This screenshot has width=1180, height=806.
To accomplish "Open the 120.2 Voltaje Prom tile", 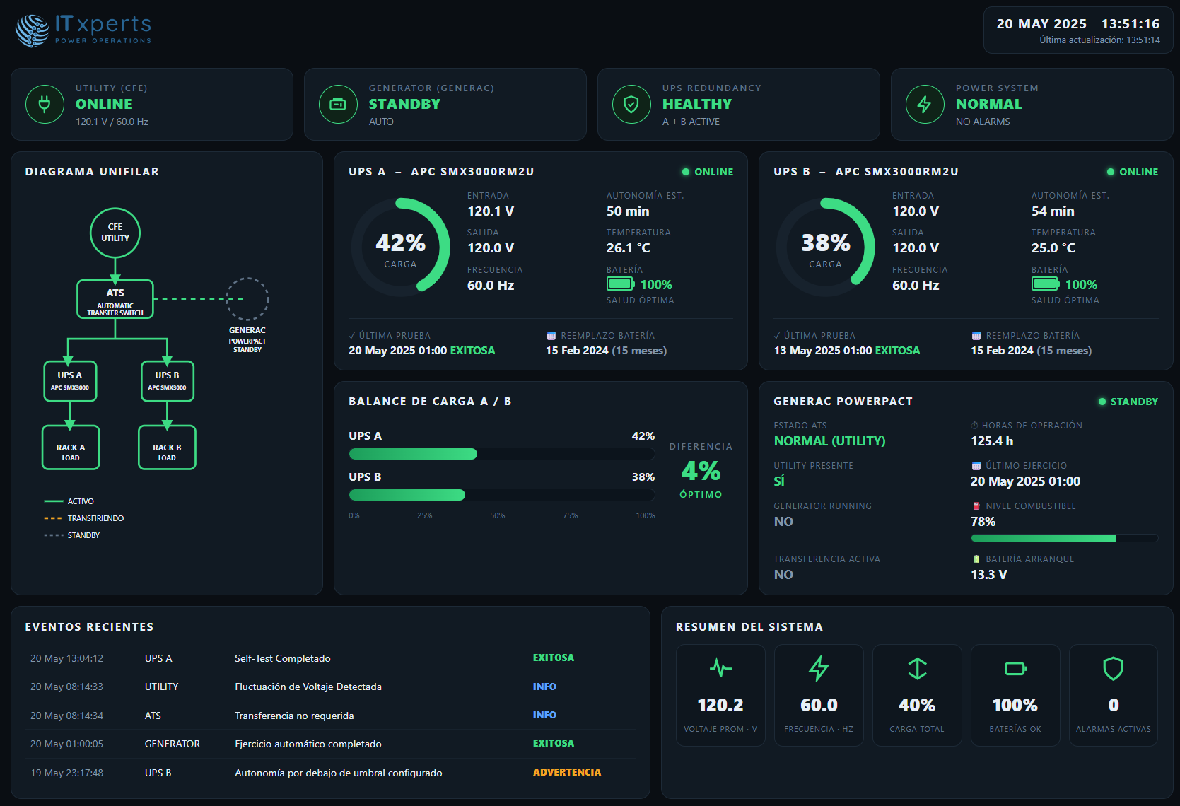I will [720, 695].
